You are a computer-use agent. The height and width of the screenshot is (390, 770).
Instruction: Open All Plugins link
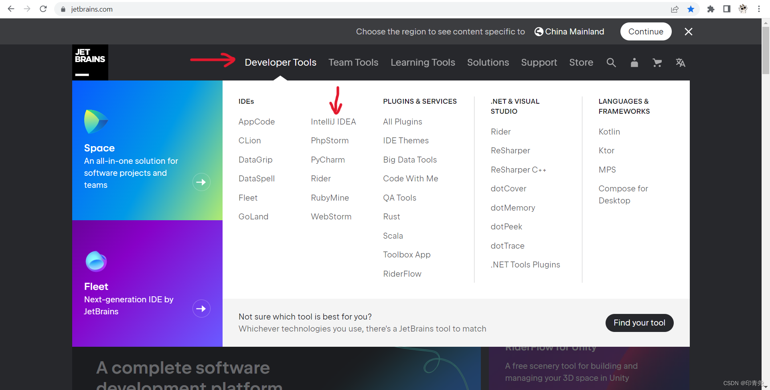(403, 122)
